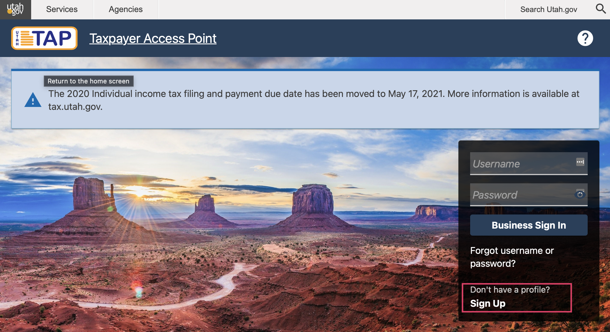Click the Utah.gov home logo icon
The image size is (610, 332).
[15, 9]
